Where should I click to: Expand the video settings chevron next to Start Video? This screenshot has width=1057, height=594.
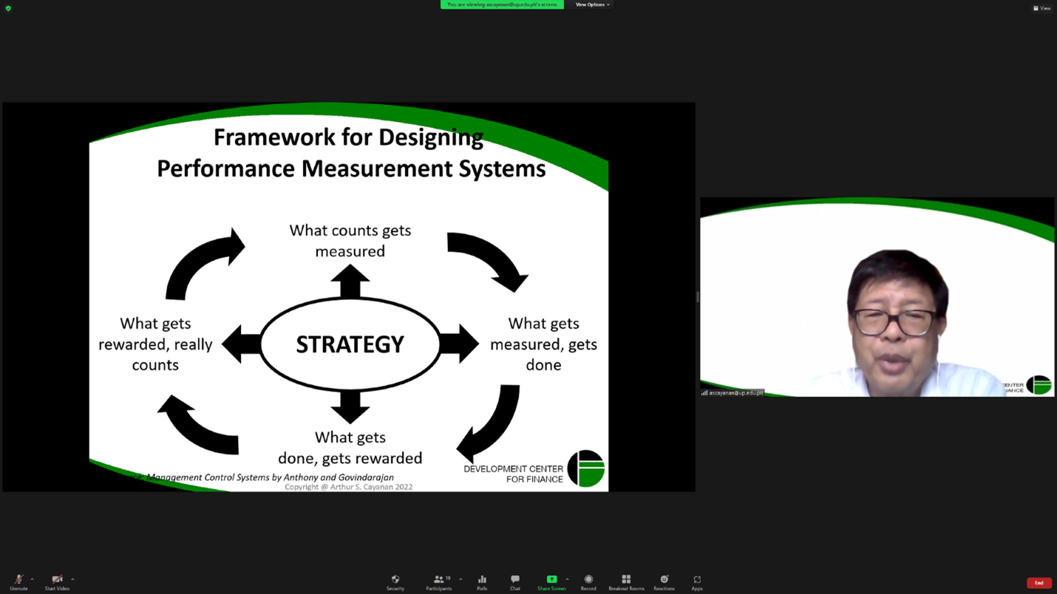pos(71,579)
